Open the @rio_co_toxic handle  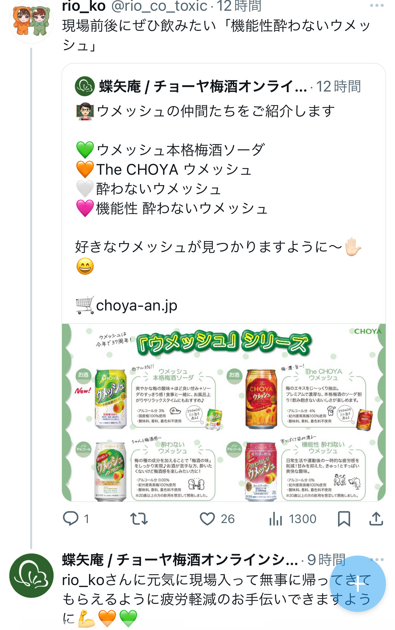point(159,6)
